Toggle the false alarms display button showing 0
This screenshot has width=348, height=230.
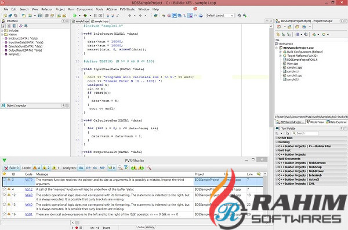(x=111, y=168)
